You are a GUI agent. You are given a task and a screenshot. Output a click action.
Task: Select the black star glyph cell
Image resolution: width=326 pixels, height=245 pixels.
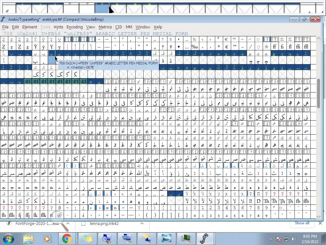pos(266,47)
